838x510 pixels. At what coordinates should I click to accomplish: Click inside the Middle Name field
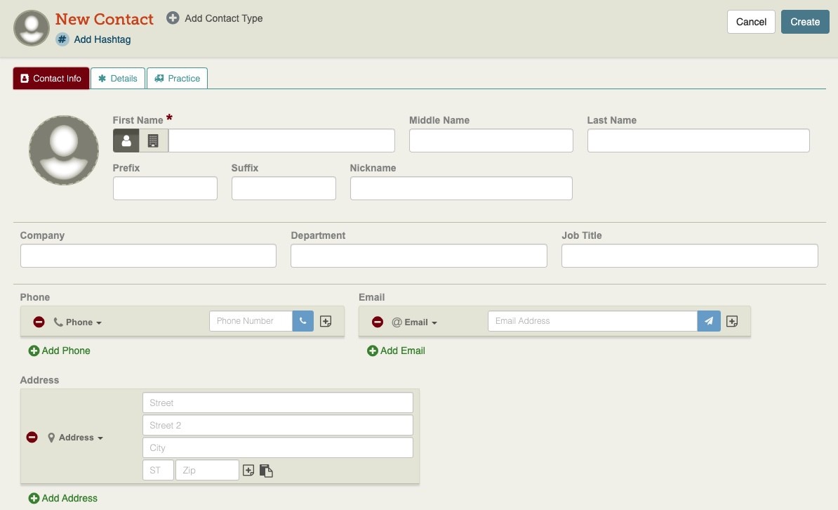(x=491, y=140)
